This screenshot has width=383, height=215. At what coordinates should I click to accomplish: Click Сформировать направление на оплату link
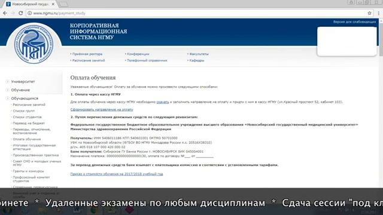point(102,110)
